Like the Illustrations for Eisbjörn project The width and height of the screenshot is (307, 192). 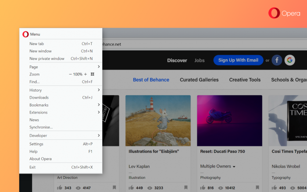tap(132, 188)
